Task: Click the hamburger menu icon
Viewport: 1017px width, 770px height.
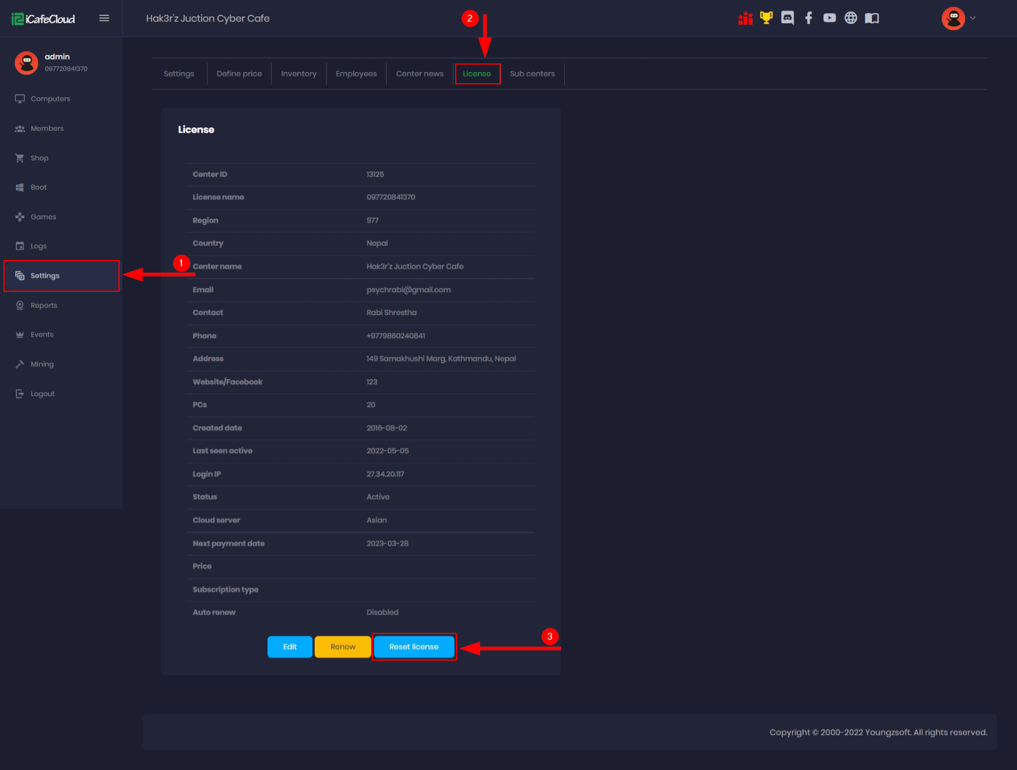Action: [104, 18]
